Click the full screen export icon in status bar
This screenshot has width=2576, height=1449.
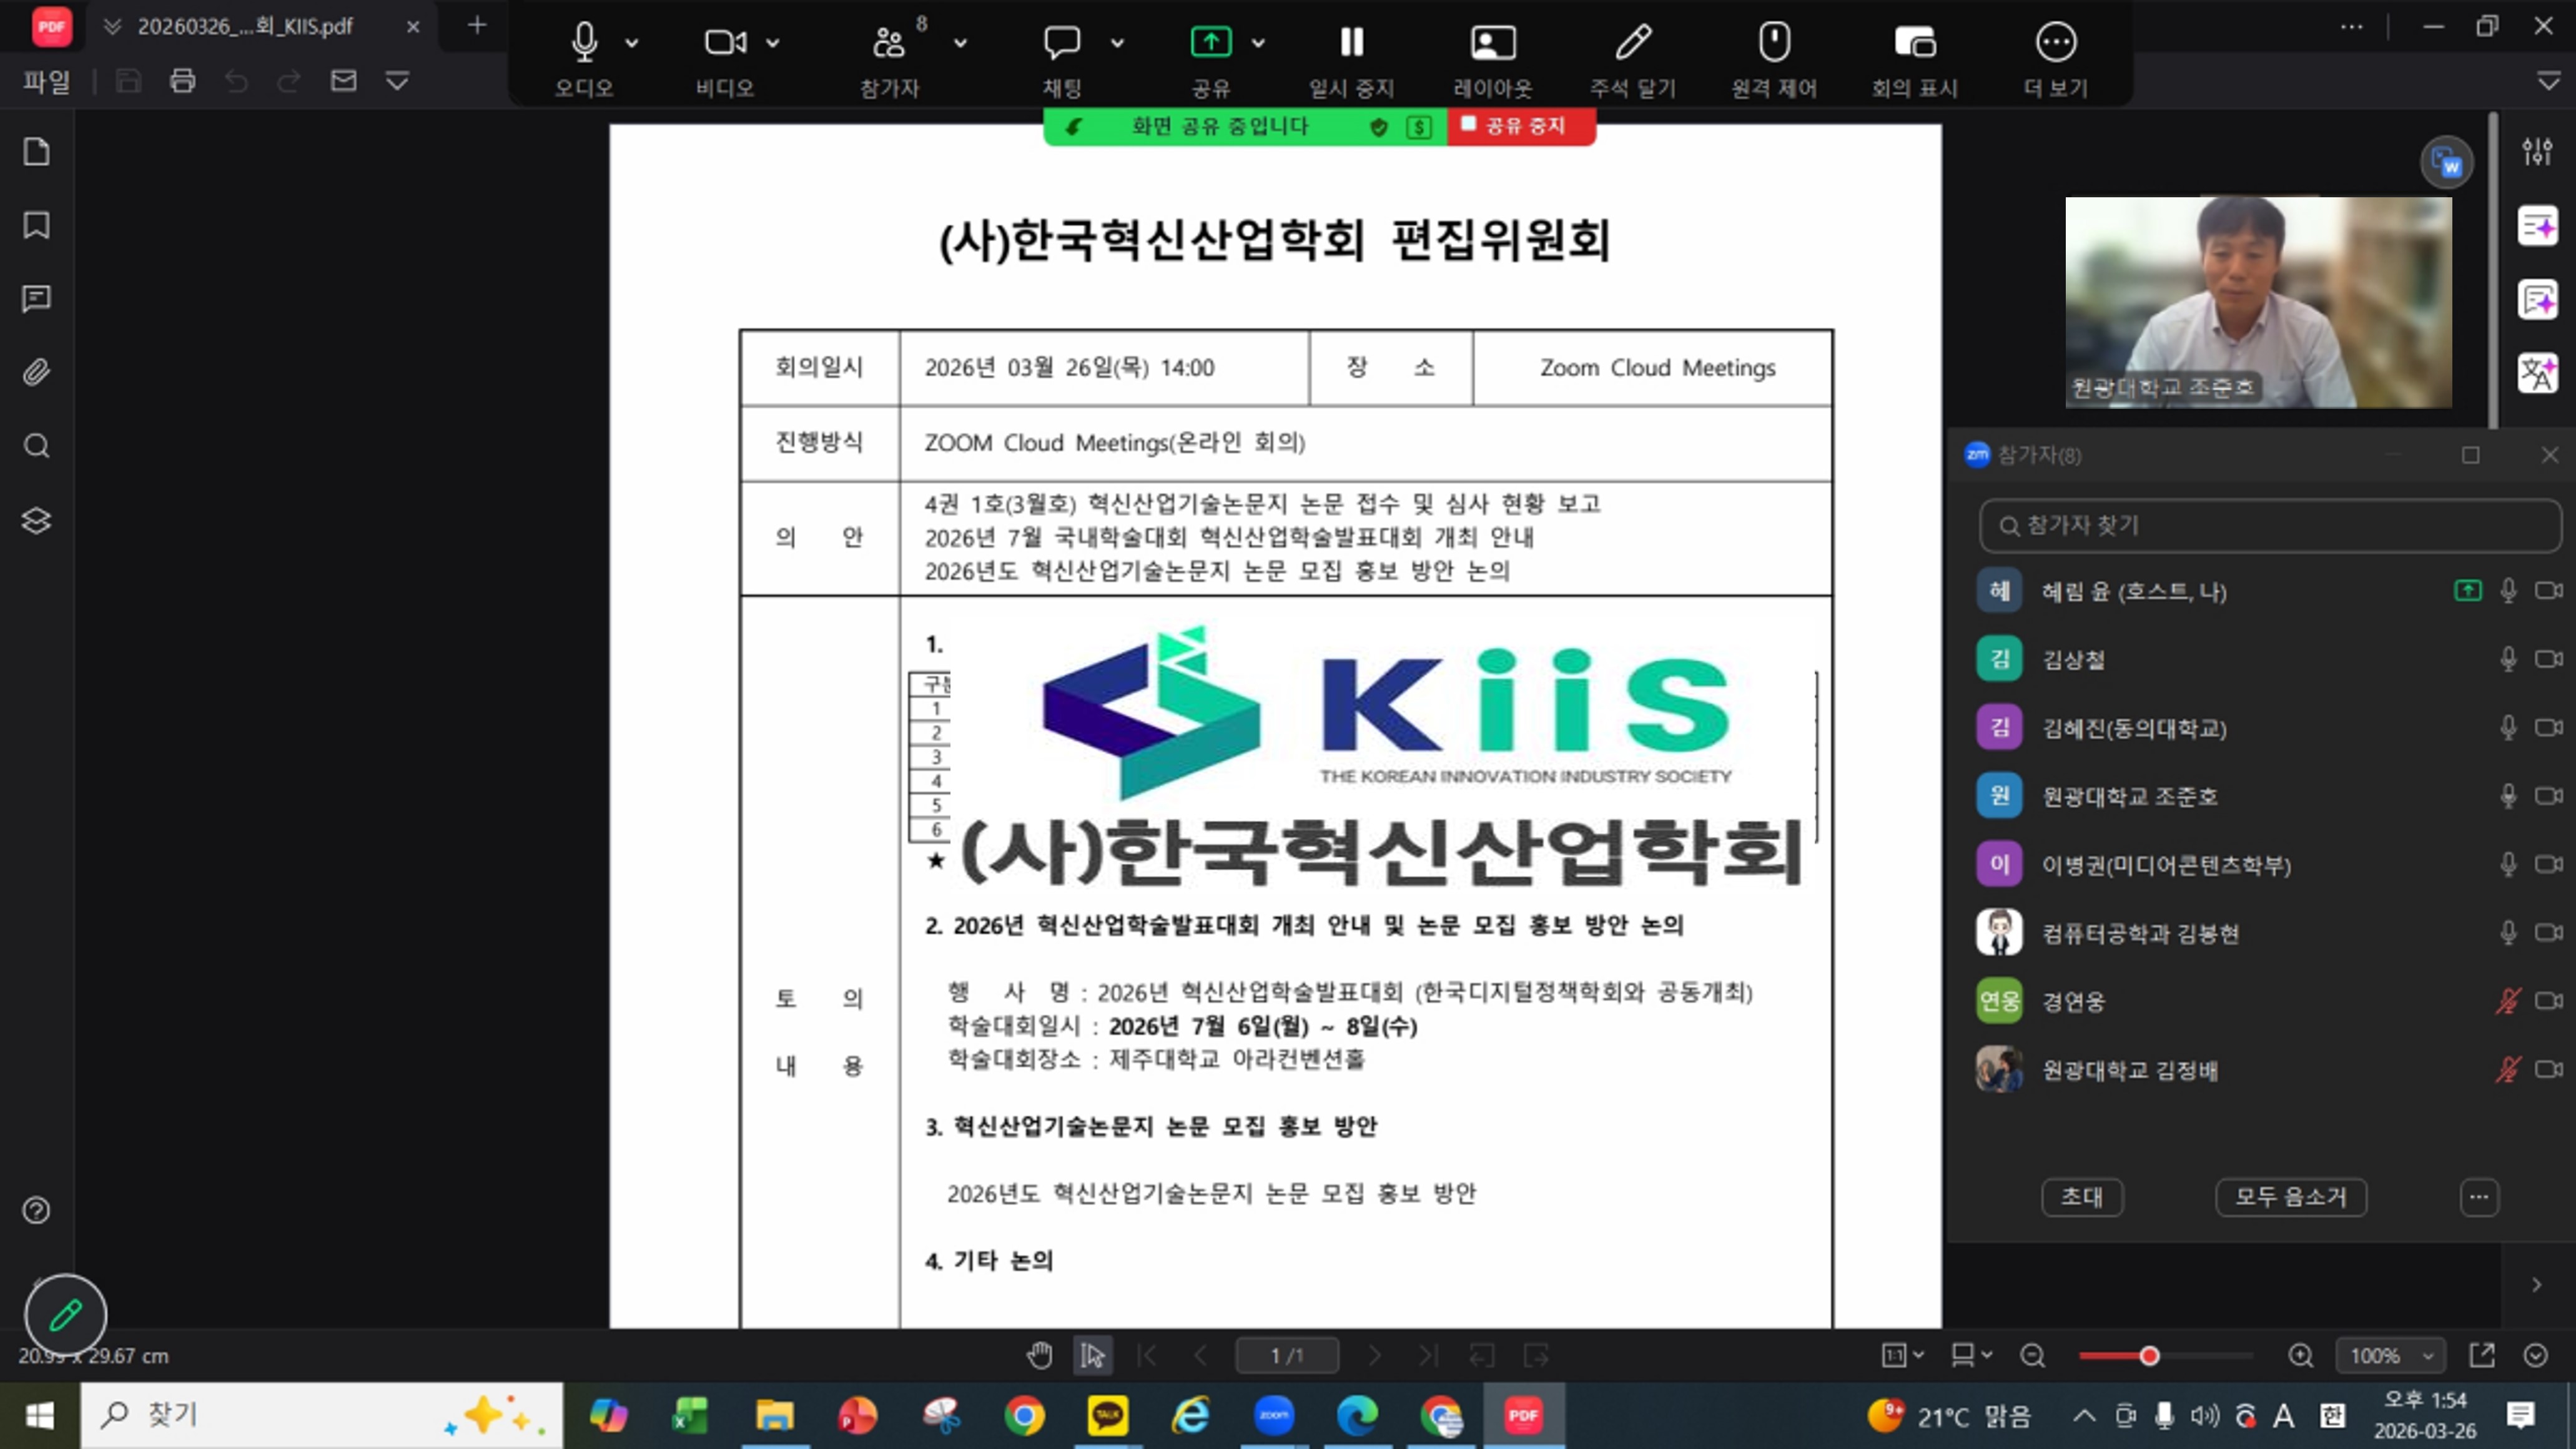(2481, 1356)
